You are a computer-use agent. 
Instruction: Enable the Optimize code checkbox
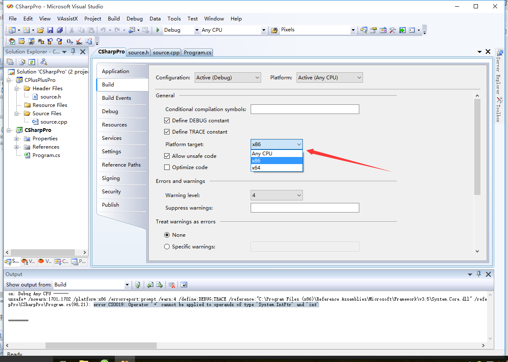[167, 167]
